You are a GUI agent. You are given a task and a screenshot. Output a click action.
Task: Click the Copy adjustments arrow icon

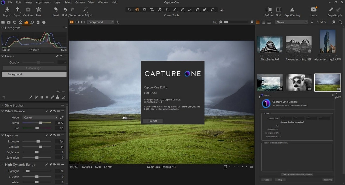[332, 10]
